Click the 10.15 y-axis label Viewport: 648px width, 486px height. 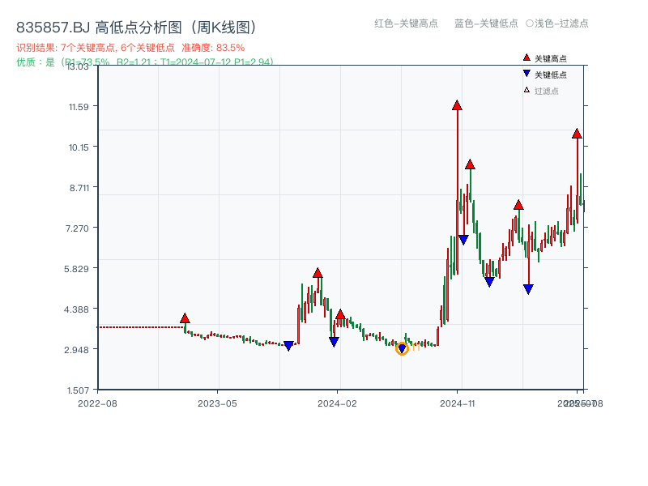79,147
